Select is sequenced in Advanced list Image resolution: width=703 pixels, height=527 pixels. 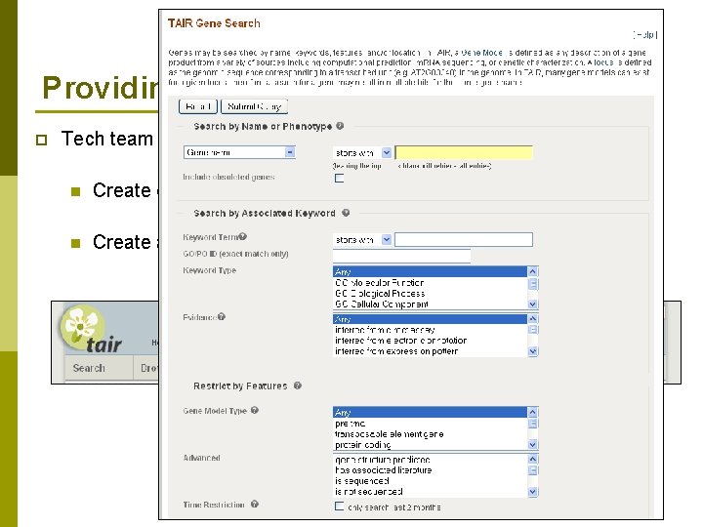(430, 481)
